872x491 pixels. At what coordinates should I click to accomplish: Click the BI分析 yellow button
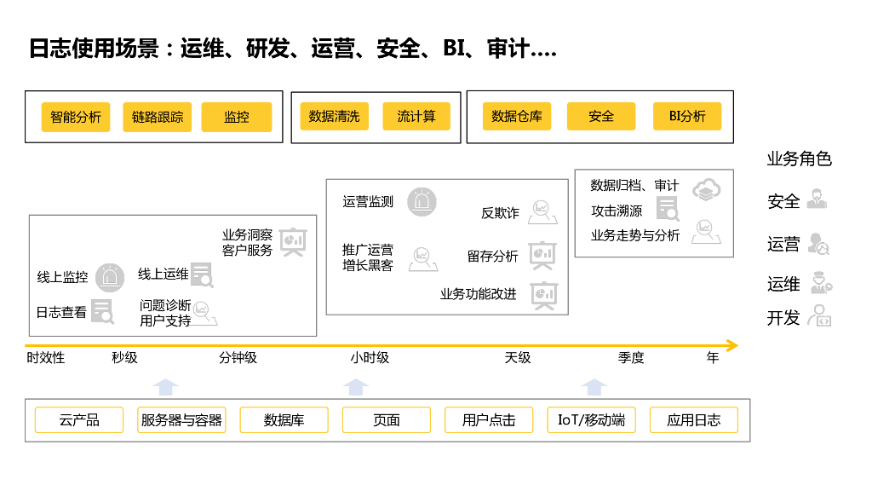(687, 116)
